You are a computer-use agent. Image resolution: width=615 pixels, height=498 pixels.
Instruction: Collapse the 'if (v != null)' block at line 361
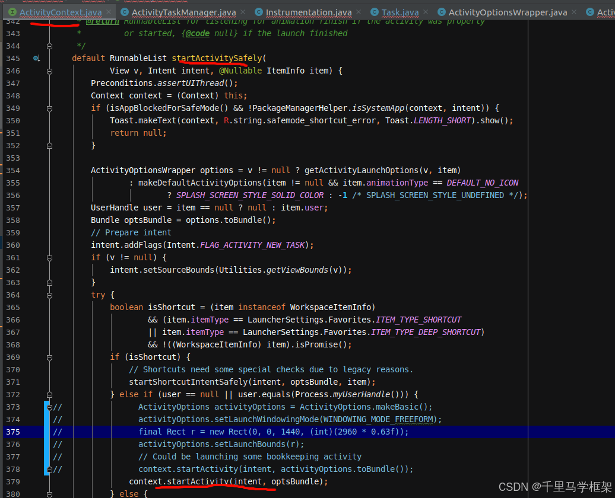point(49,258)
